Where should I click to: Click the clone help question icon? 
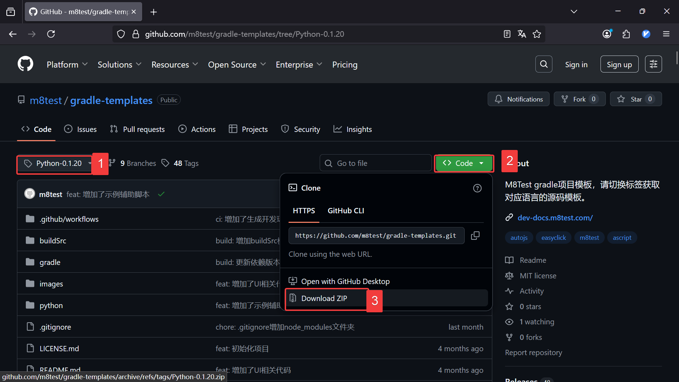(477, 188)
